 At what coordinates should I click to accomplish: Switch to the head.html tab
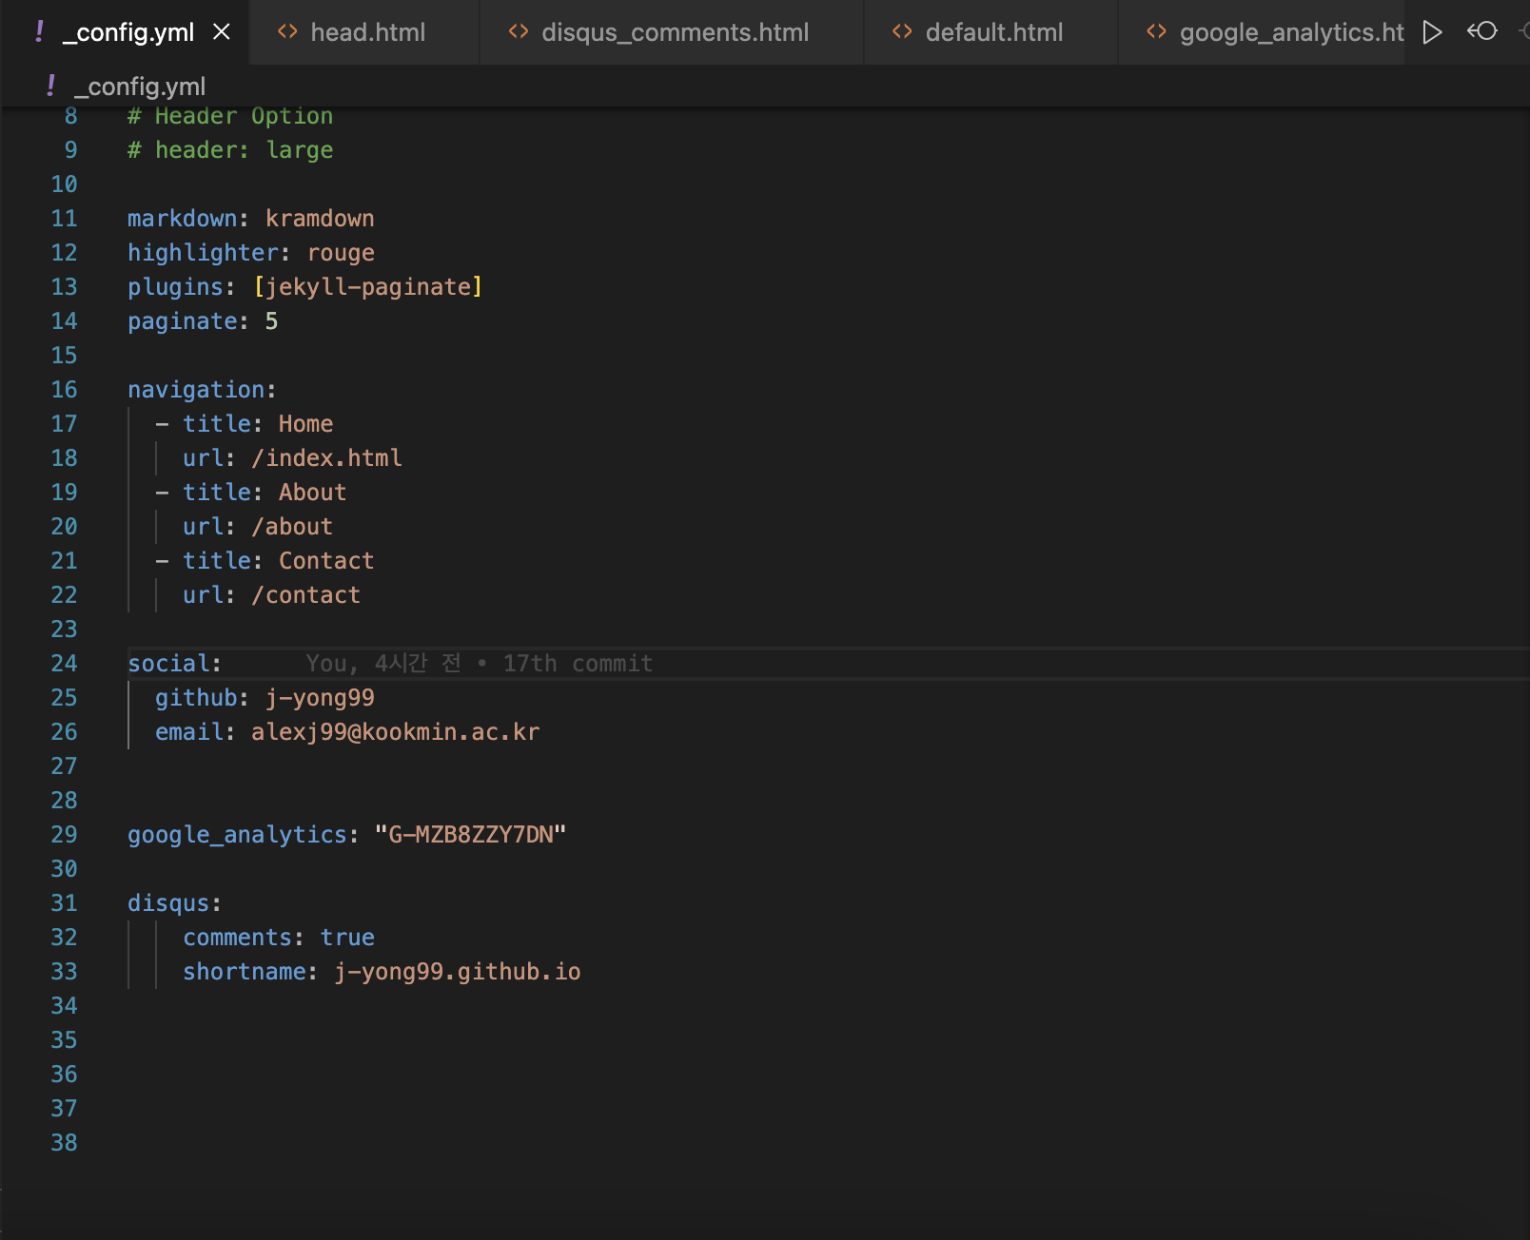[x=364, y=32]
